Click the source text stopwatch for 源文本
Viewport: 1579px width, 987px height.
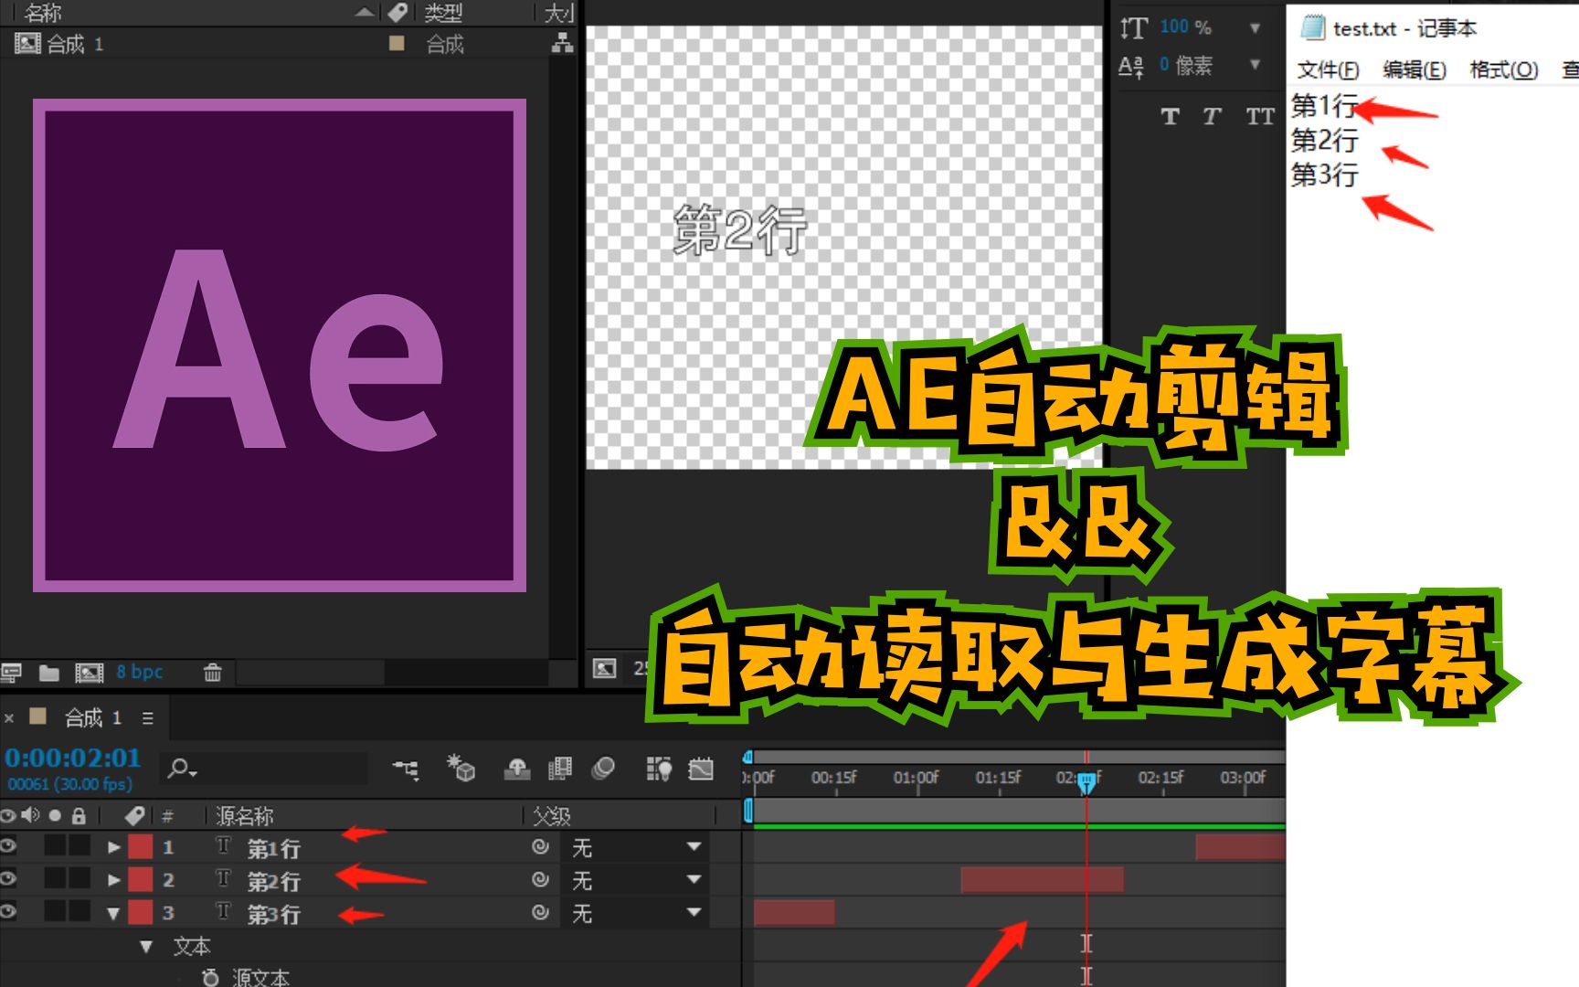pos(210,977)
